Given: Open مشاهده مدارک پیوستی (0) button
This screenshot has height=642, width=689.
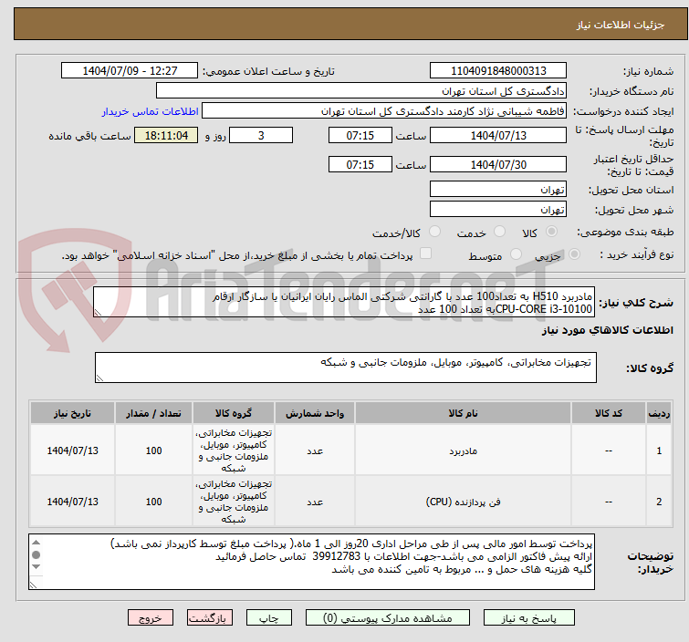Looking at the screenshot, I should click(388, 618).
